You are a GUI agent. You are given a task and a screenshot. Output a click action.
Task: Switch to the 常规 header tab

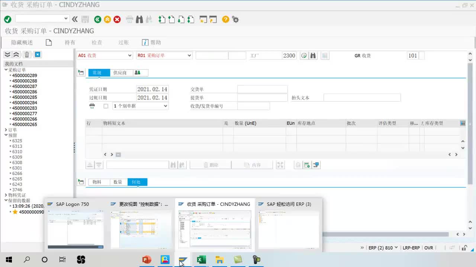pos(99,73)
